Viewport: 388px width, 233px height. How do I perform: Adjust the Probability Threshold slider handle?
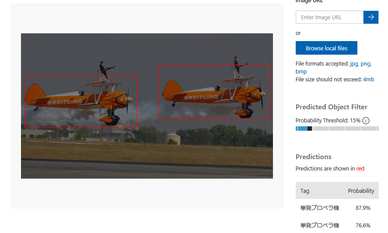(x=310, y=129)
